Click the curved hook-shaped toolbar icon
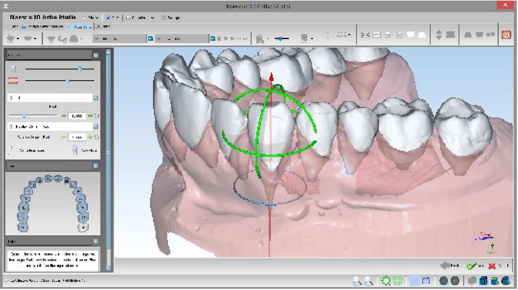 pyautogui.click(x=62, y=39)
